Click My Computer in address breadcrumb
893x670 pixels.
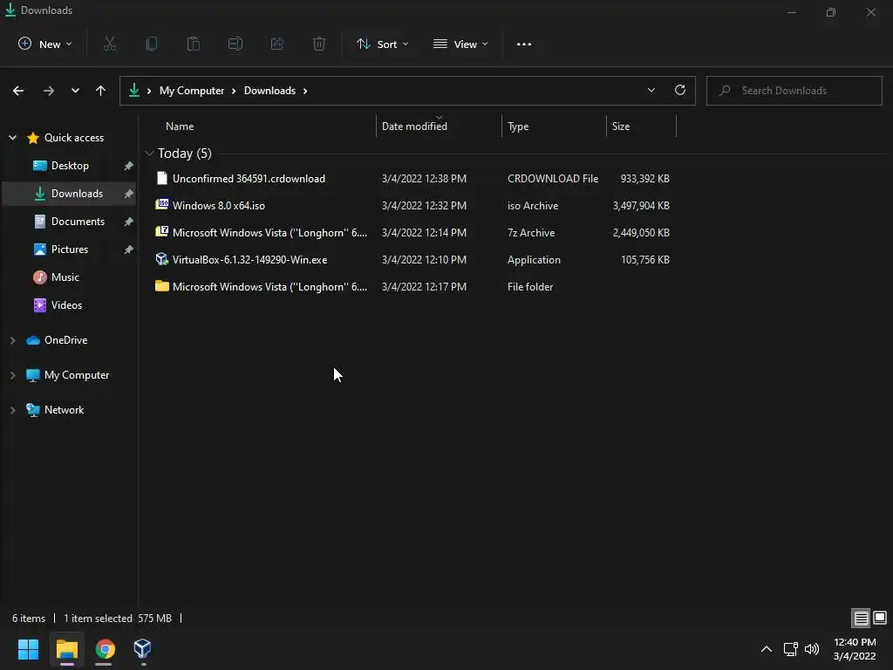[x=192, y=91]
